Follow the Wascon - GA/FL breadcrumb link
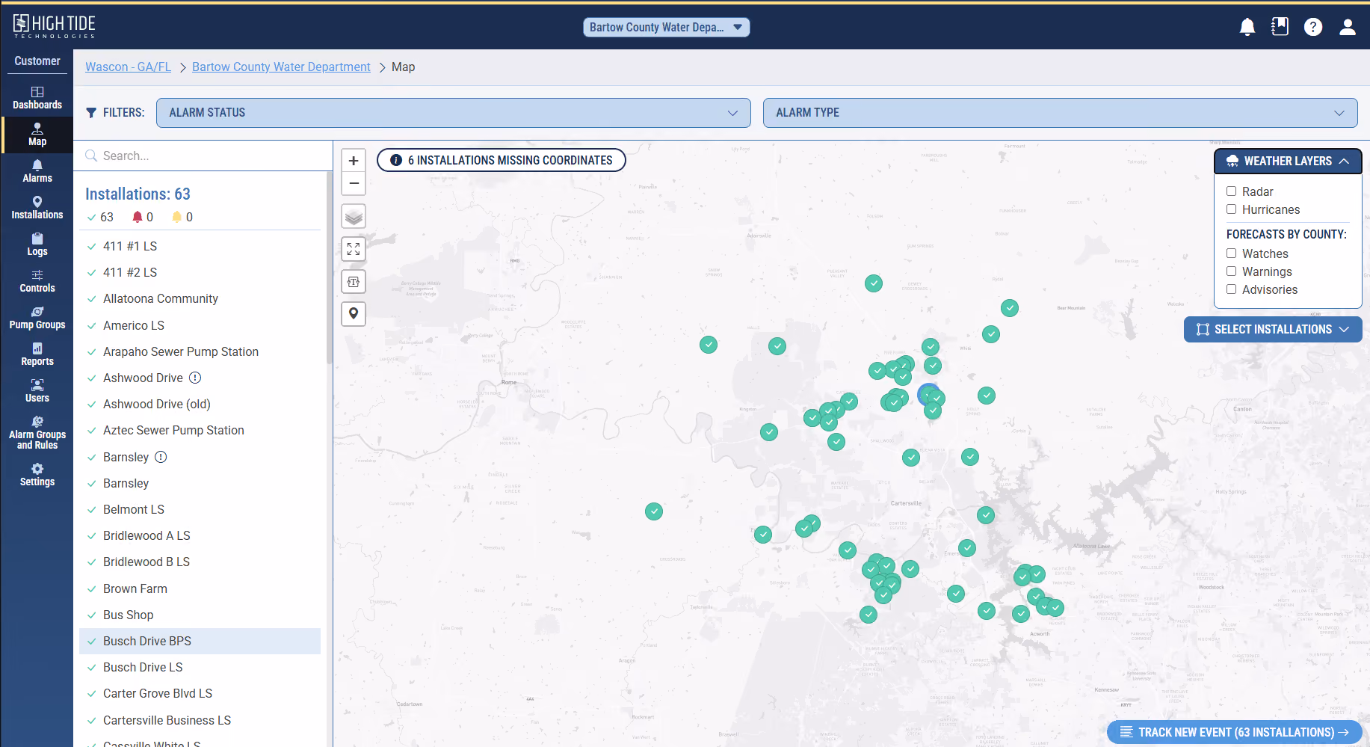This screenshot has height=747, width=1370. pyautogui.click(x=128, y=67)
